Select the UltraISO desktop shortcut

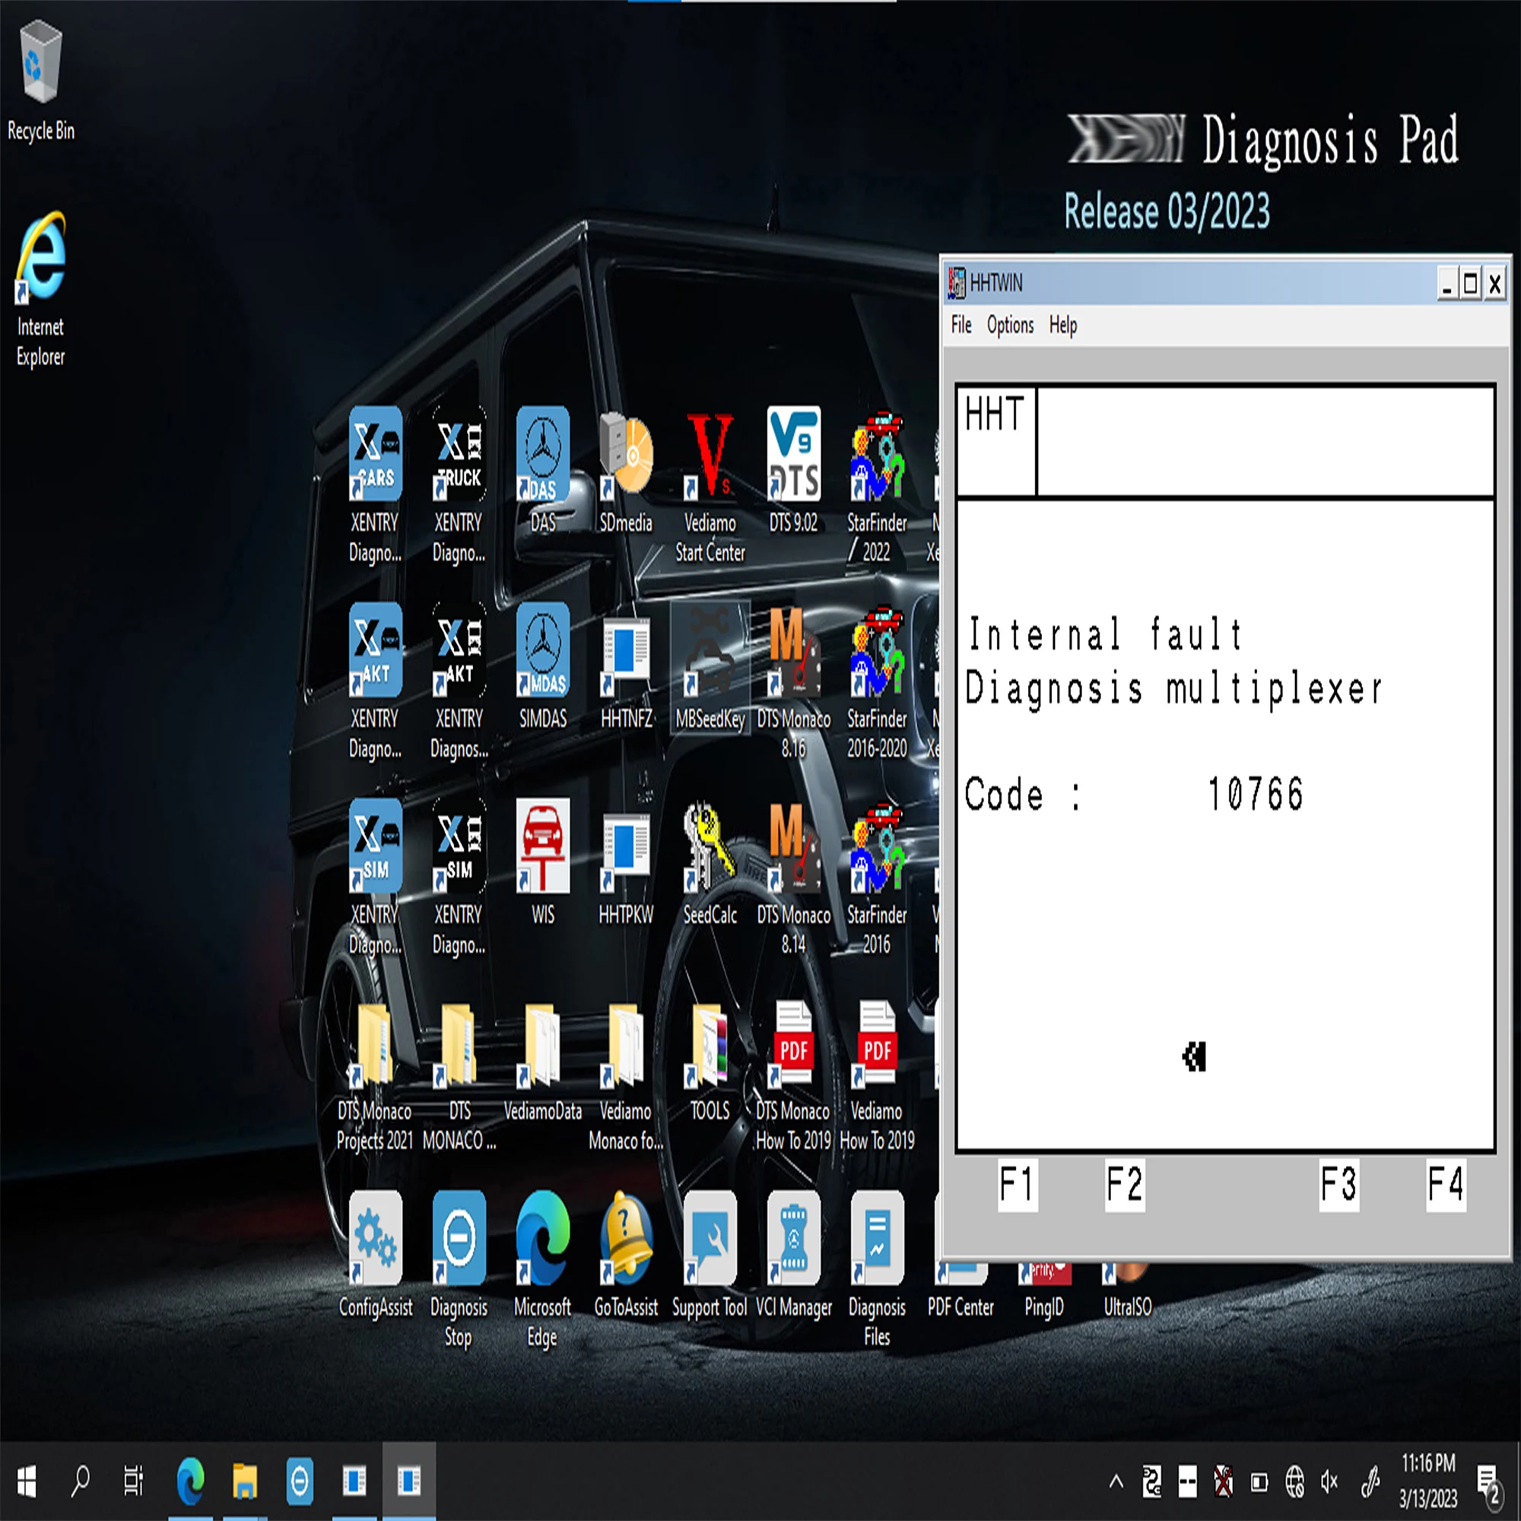(x=1127, y=1291)
